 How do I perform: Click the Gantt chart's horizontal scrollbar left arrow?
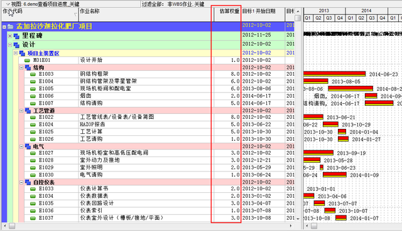tap(307, 226)
